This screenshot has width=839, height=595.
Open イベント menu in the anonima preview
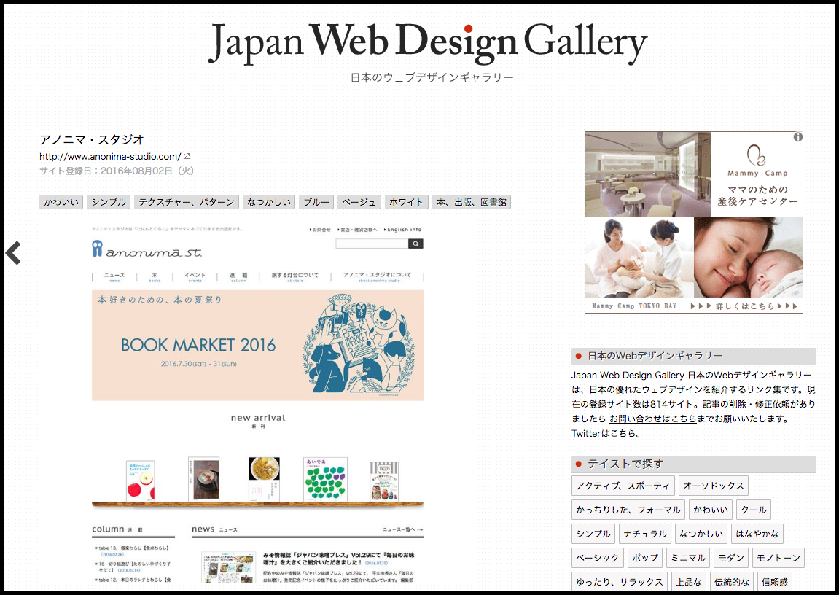195,276
